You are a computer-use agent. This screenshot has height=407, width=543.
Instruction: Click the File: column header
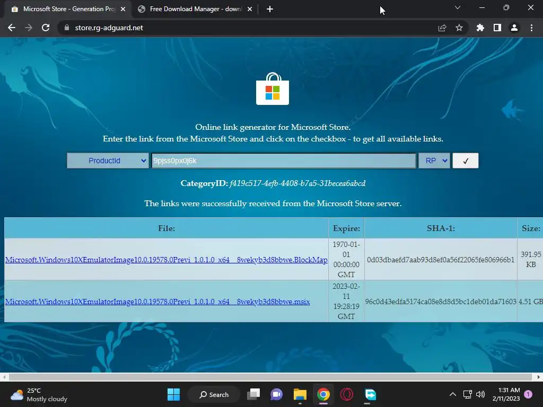pos(166,228)
